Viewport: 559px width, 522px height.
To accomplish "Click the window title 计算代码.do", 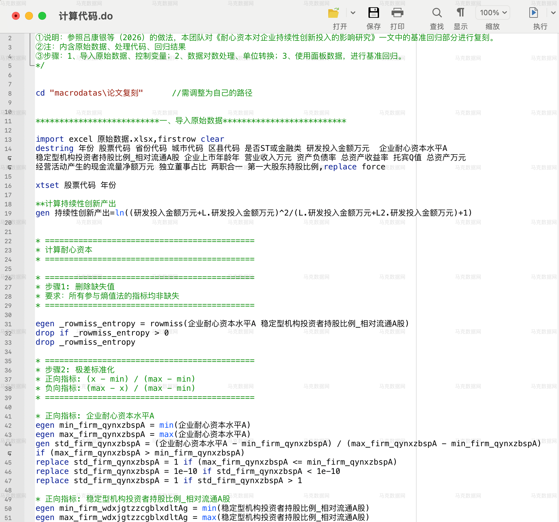I will point(86,16).
